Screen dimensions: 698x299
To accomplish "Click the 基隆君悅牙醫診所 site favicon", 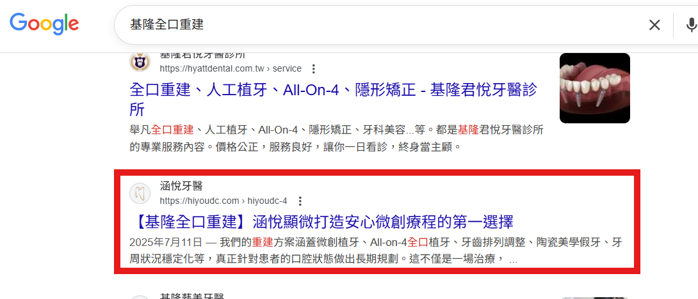I will [x=140, y=62].
